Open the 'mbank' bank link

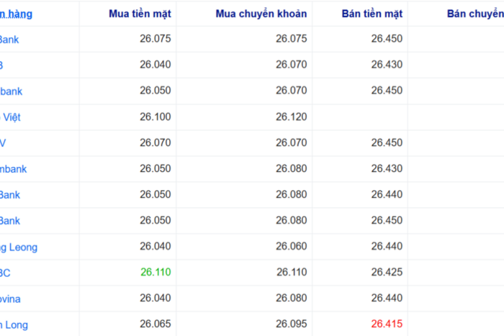13,168
